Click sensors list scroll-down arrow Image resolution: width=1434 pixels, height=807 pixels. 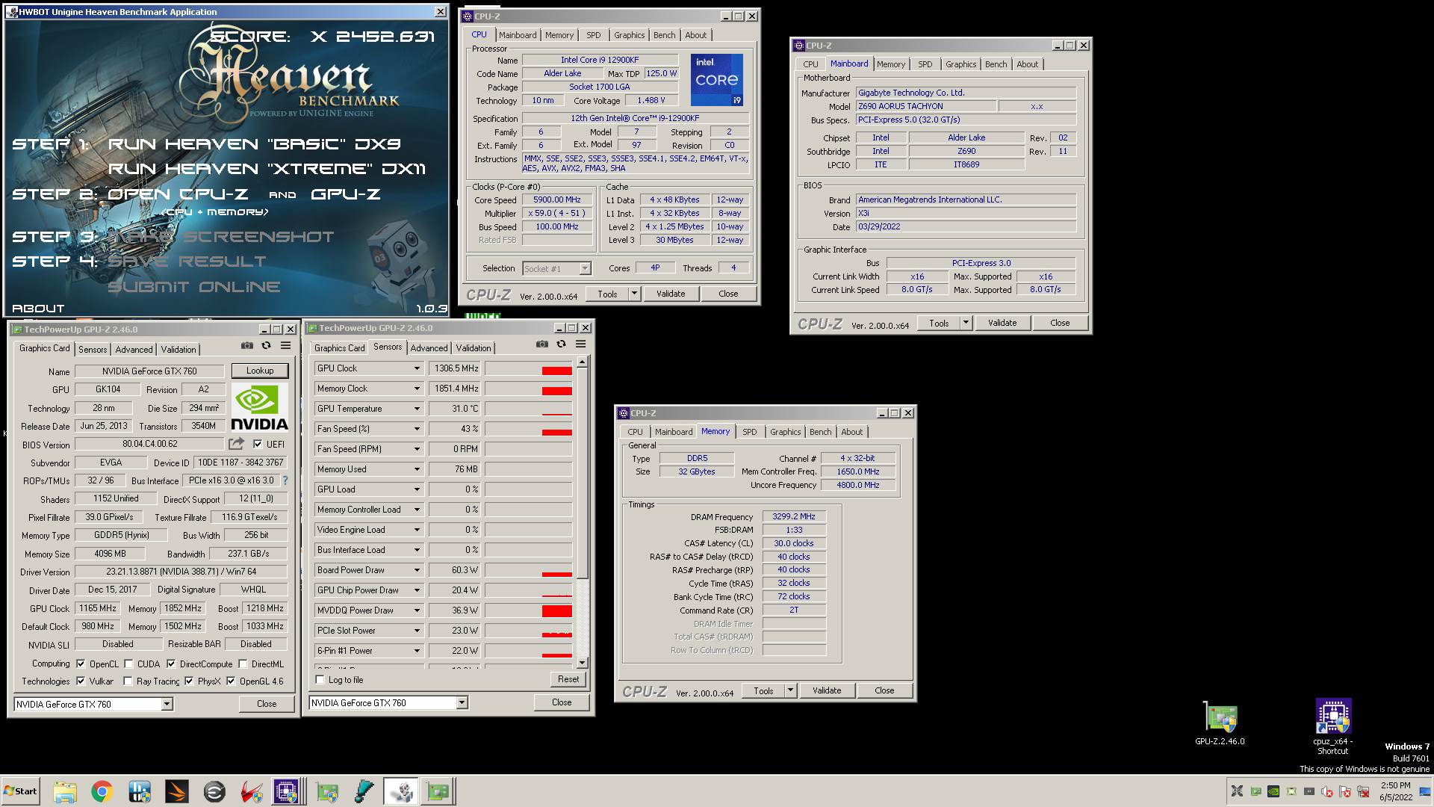pyautogui.click(x=582, y=663)
